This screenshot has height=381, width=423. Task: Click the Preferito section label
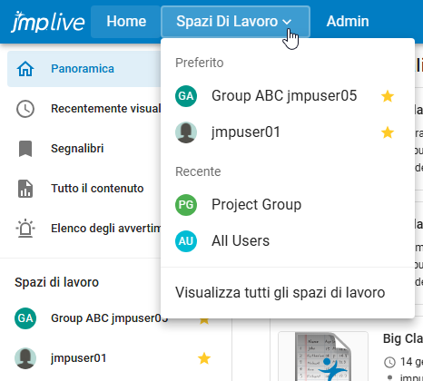[200, 63]
